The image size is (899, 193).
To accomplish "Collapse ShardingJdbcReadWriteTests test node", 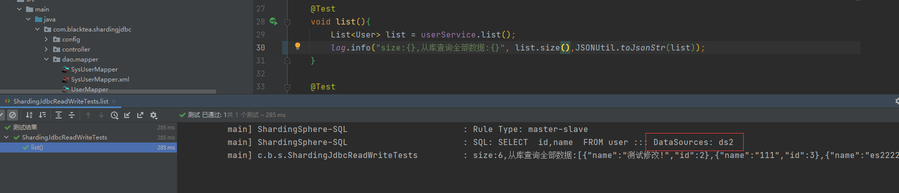I will [7, 137].
